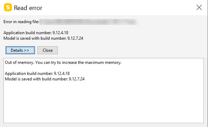Click the 'Read error' window title text
This screenshot has height=127, width=208.
point(28,8)
